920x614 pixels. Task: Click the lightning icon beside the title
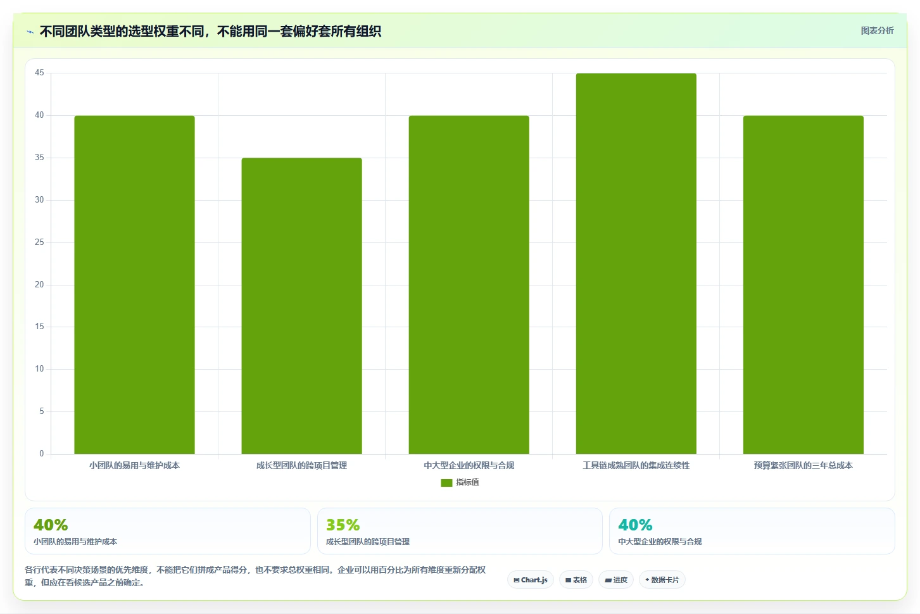click(x=30, y=32)
